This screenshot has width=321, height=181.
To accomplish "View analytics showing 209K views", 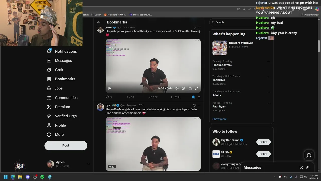I will 175,97.
